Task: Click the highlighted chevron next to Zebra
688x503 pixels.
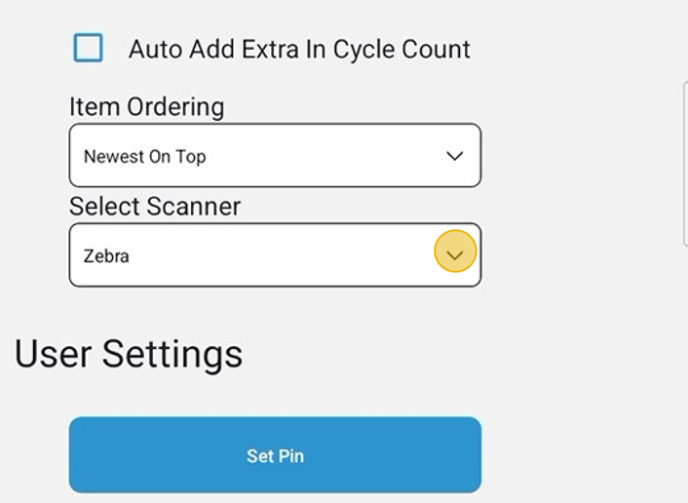Action: click(455, 255)
